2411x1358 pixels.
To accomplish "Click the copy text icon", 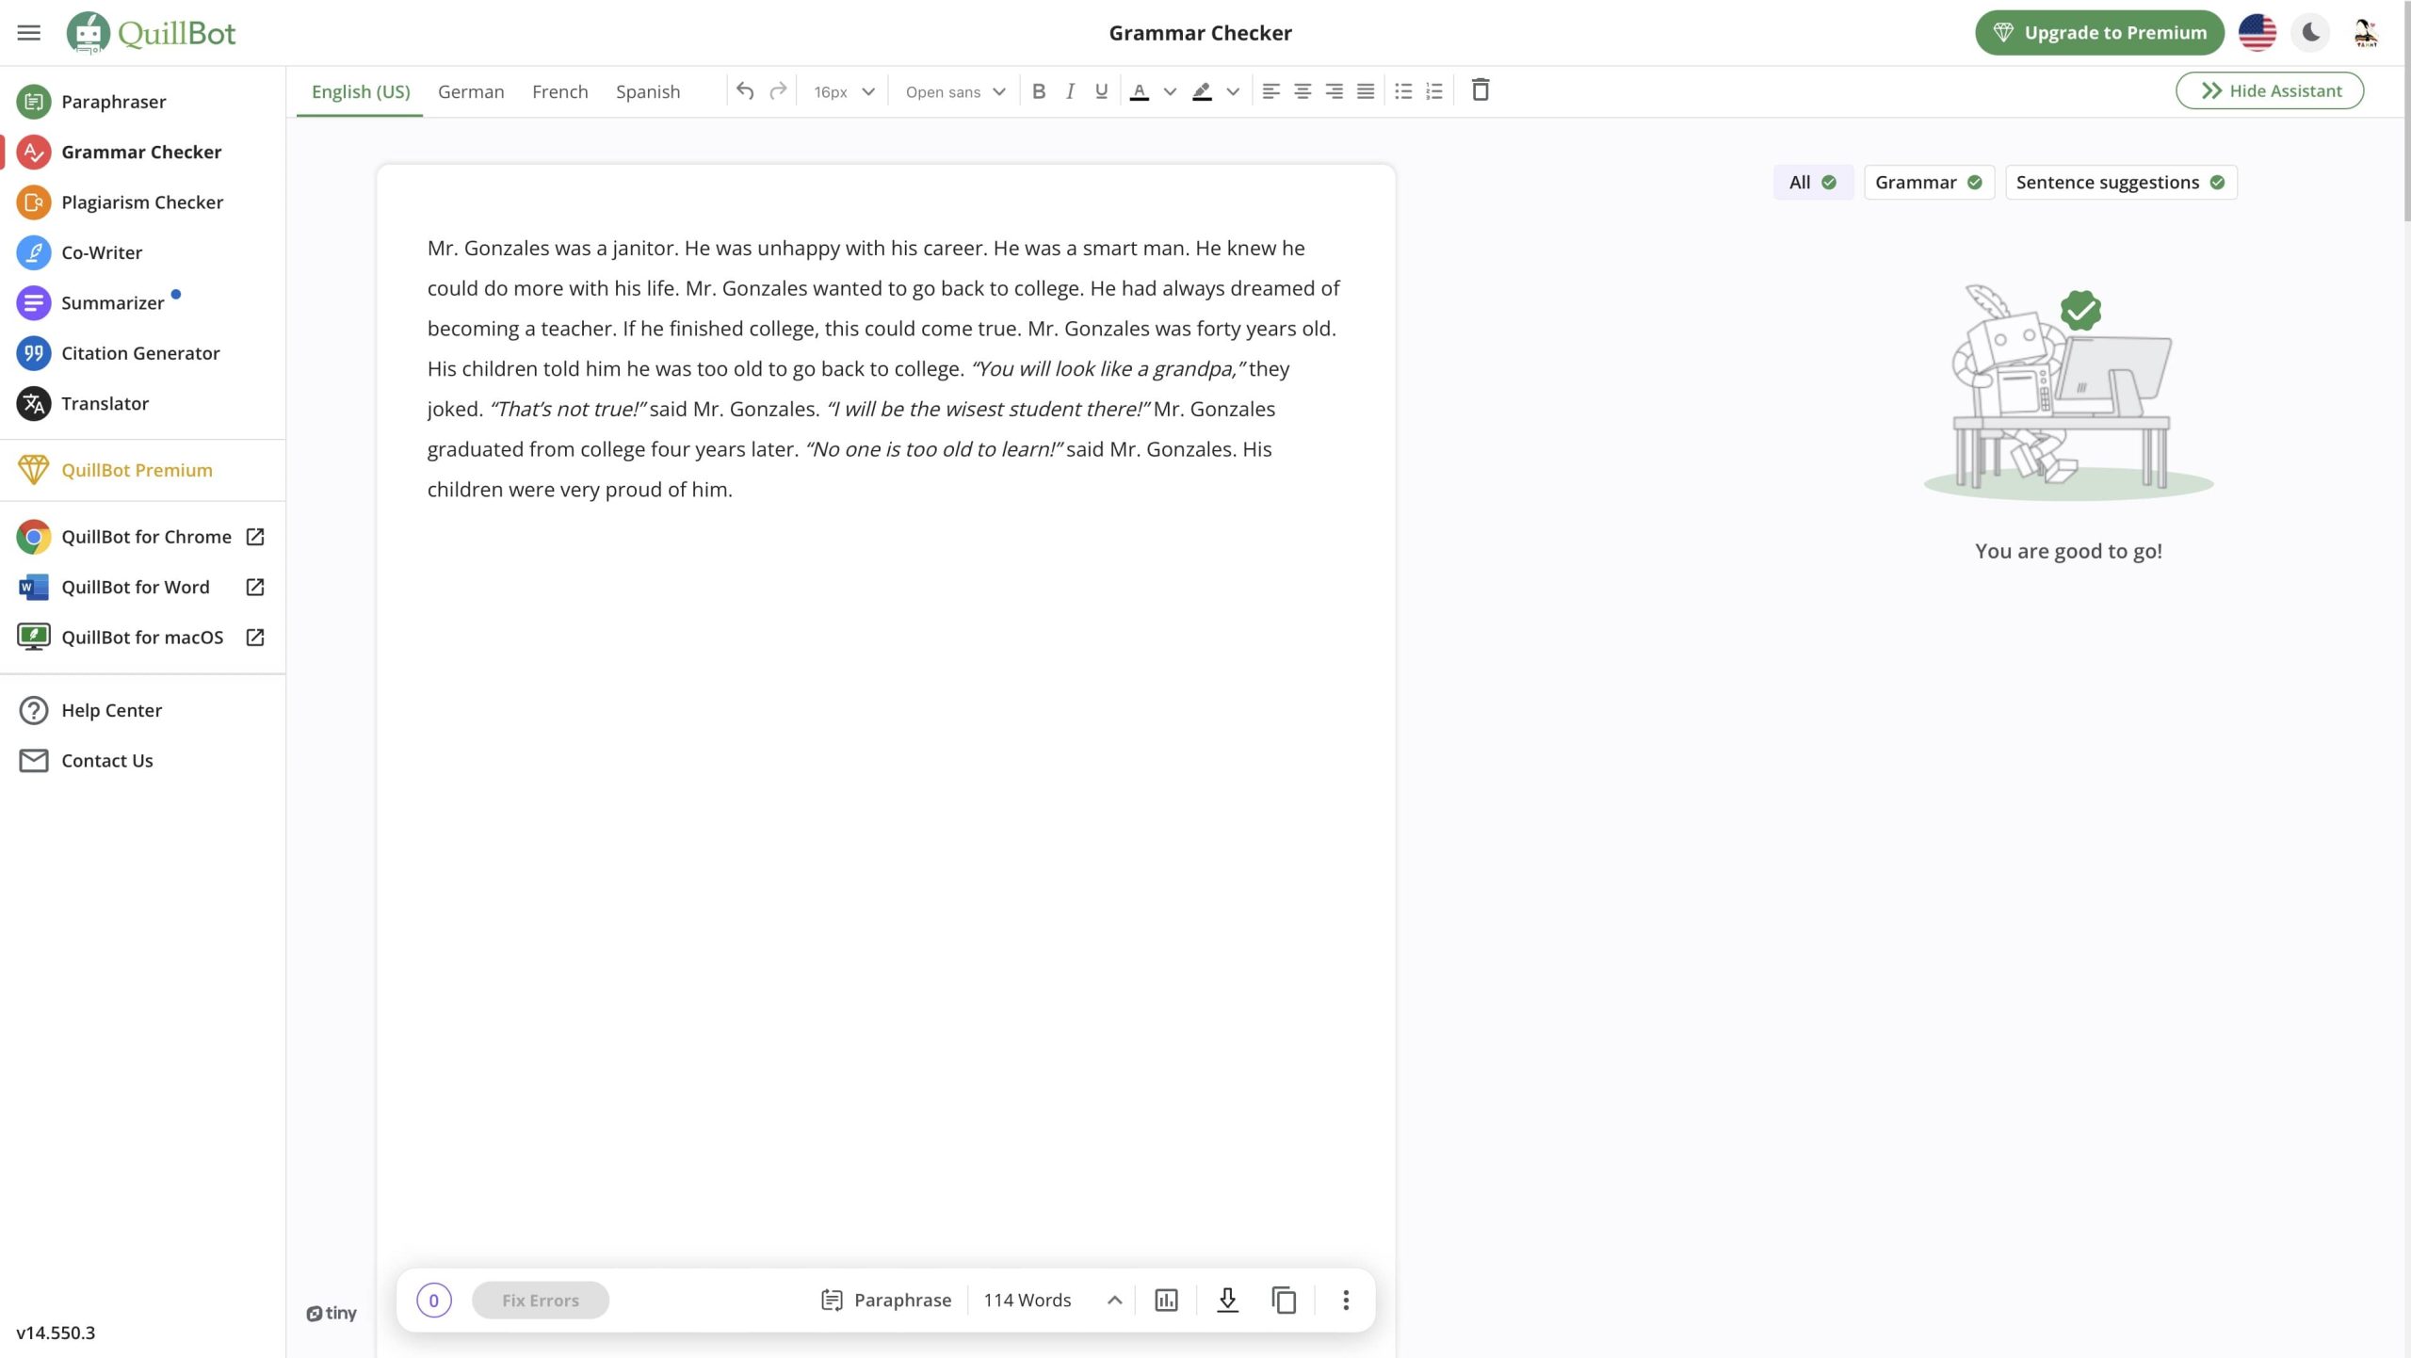I will [1284, 1300].
